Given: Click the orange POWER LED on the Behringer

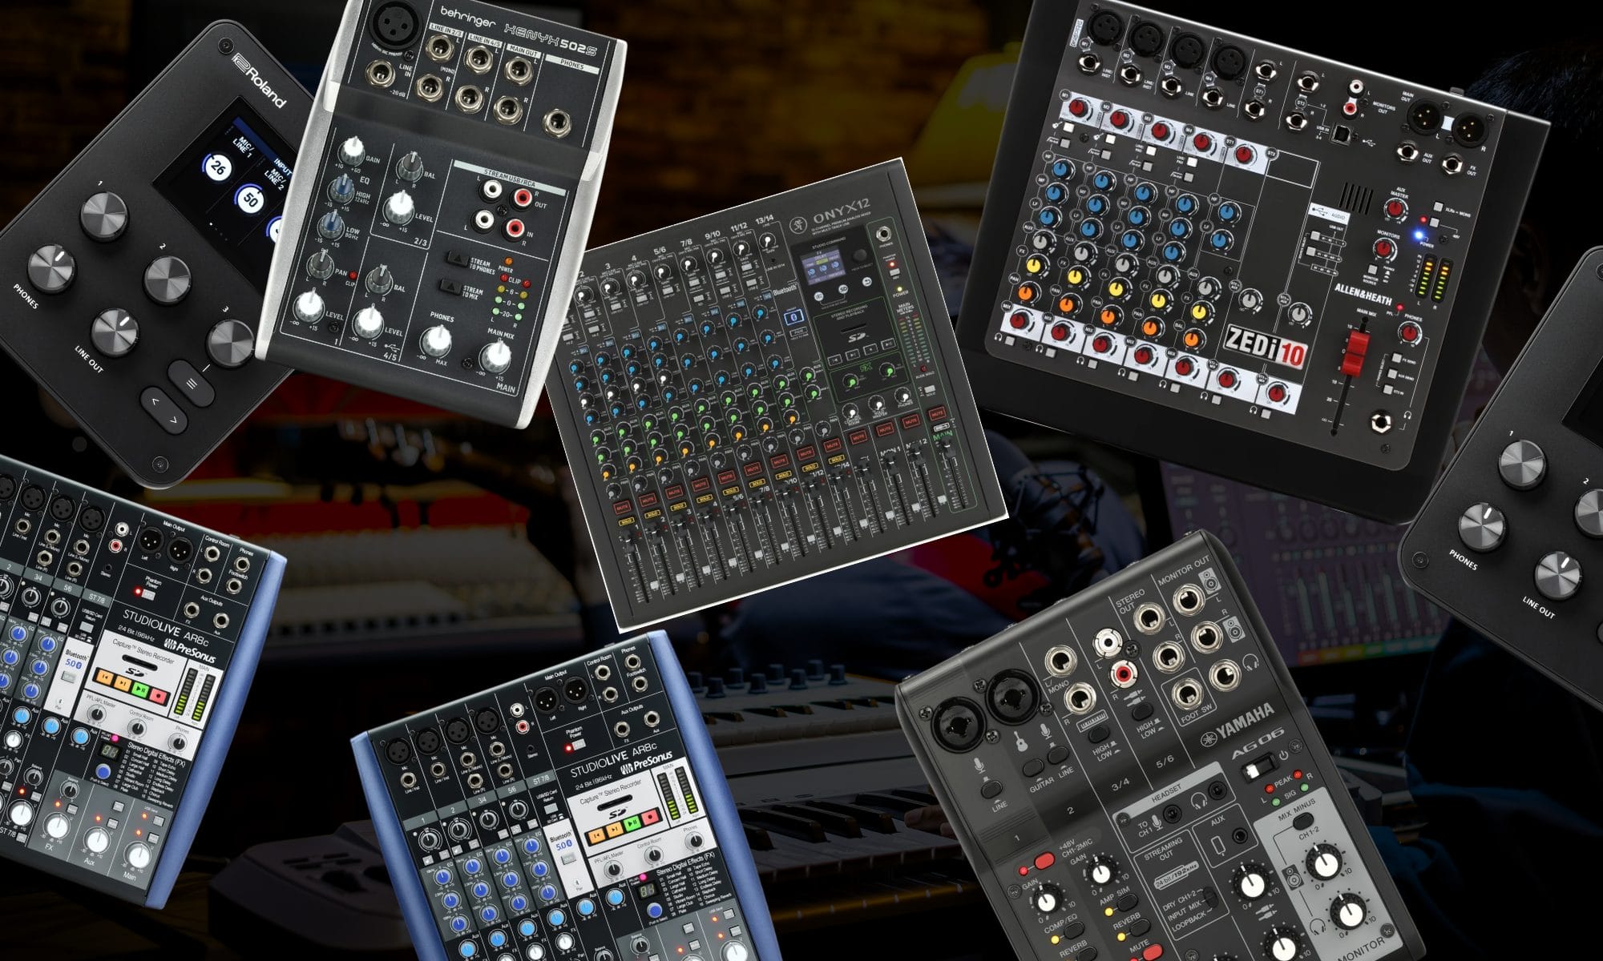Looking at the screenshot, I should tap(508, 261).
